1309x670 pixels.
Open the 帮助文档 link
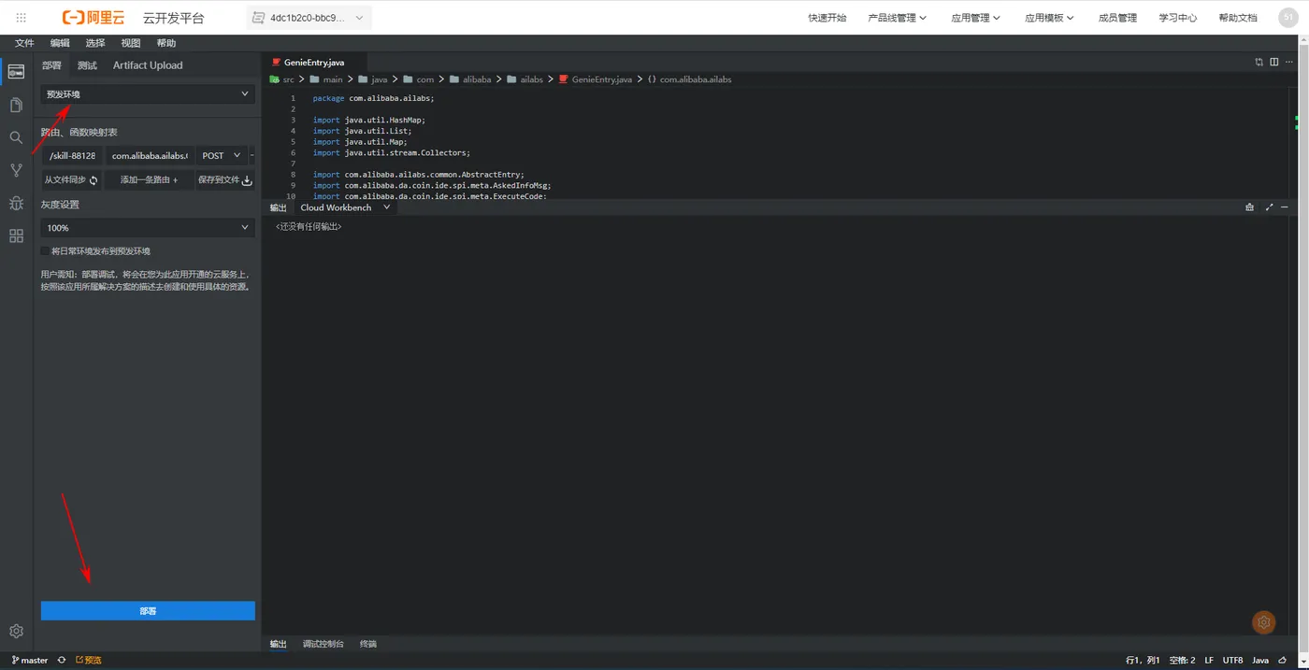(x=1238, y=18)
